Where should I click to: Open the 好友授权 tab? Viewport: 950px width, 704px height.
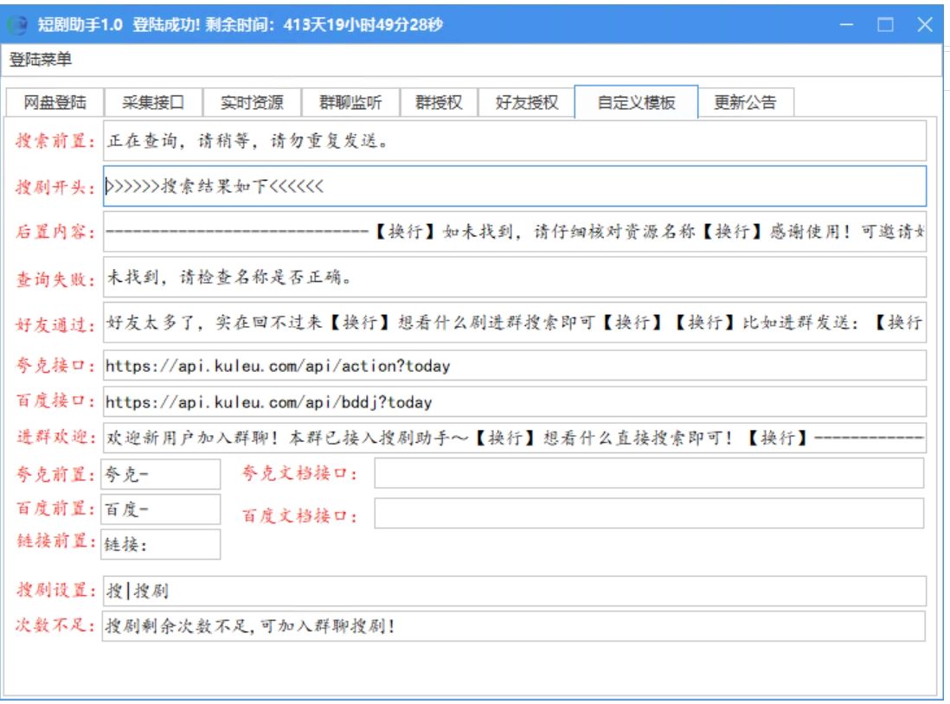click(526, 102)
